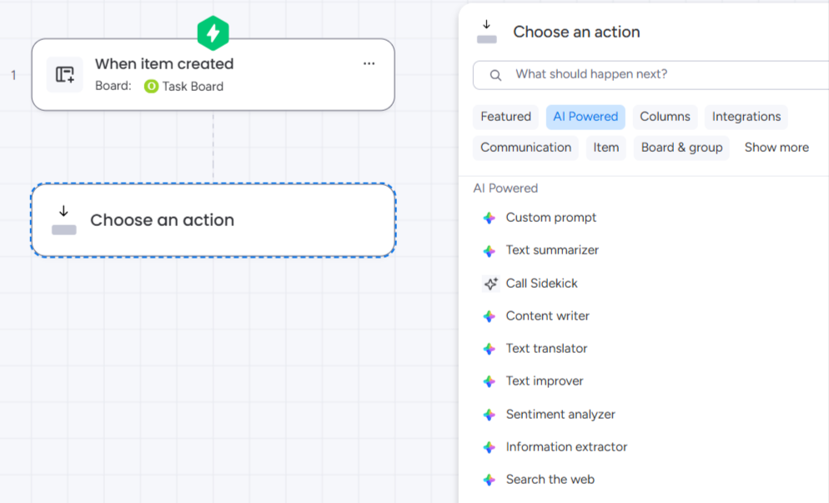Click the green lightning bolt trigger icon
Screen dimensions: 829x503
click(214, 33)
